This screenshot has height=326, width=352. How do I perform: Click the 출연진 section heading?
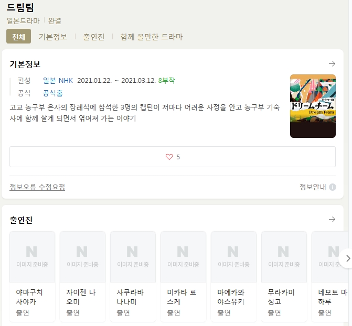(x=21, y=220)
